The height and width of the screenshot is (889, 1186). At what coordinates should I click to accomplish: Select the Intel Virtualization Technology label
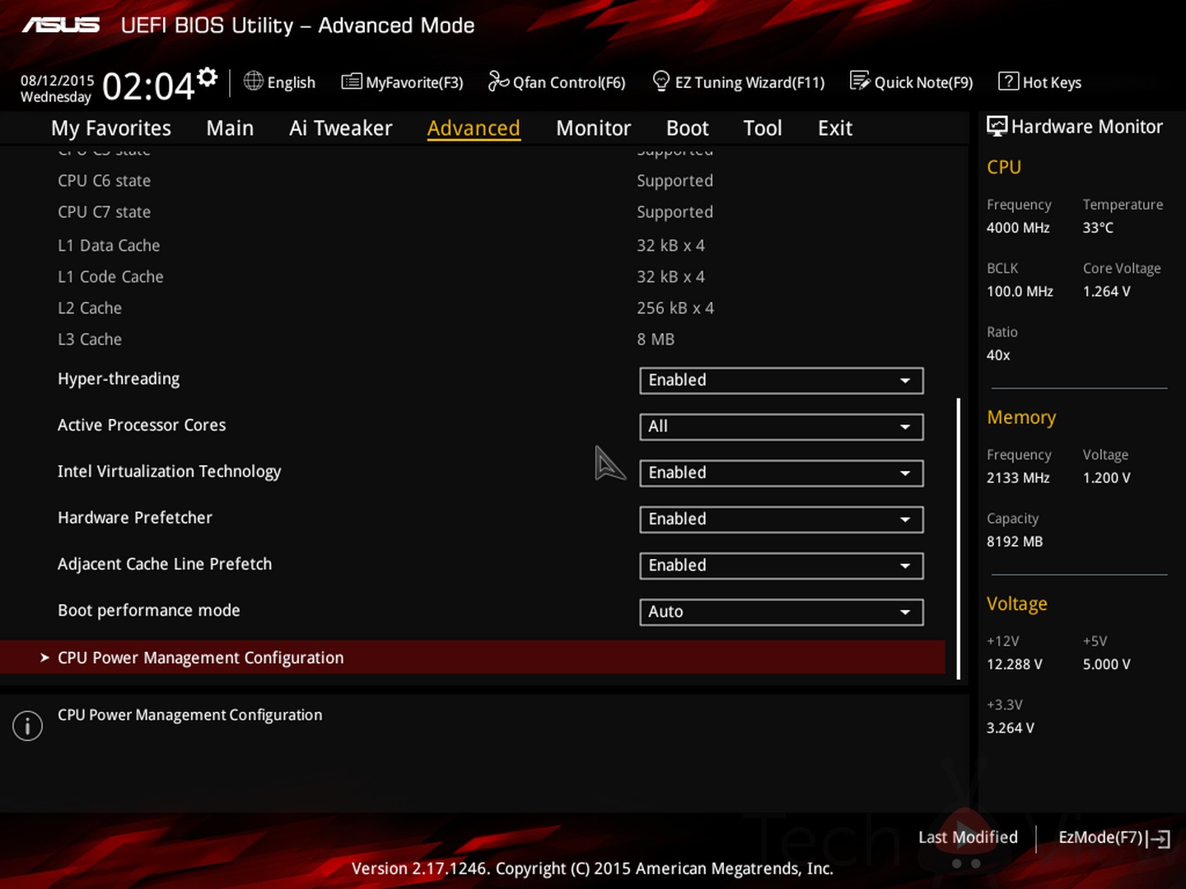click(x=170, y=472)
